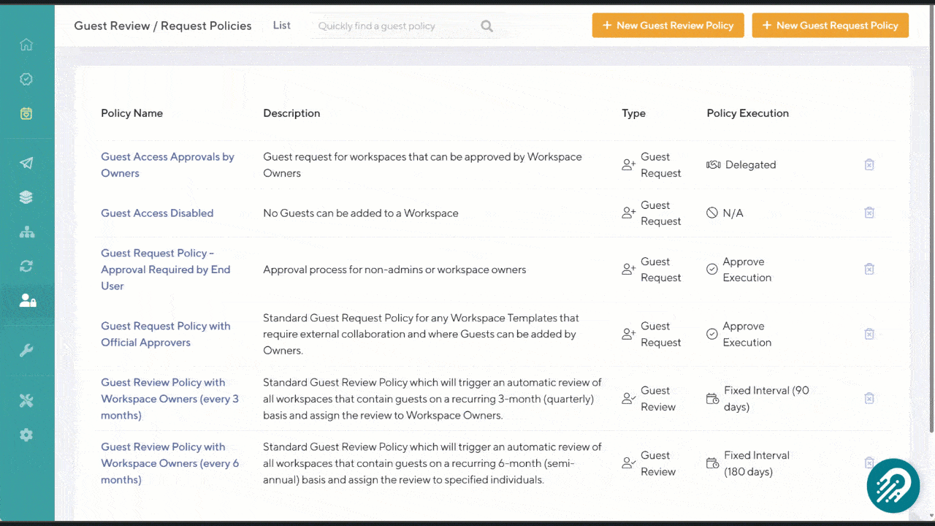Create a New Guest Request Policy
Viewport: 935px width, 526px height.
pos(830,25)
